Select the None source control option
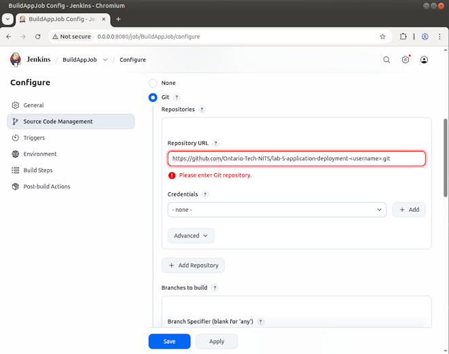This screenshot has width=449, height=354. pyautogui.click(x=153, y=83)
